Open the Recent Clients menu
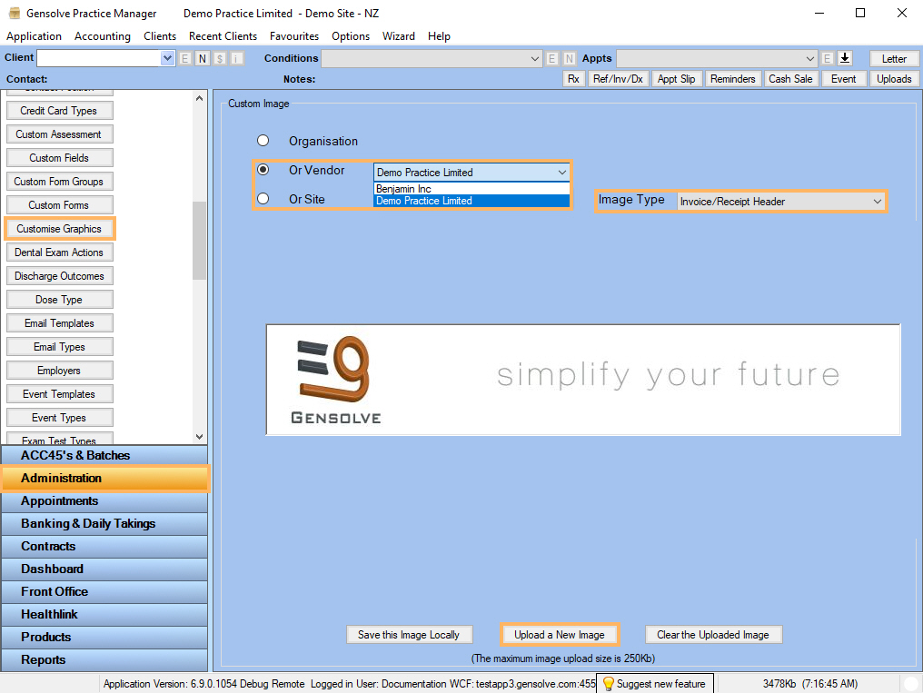Viewport: 923px width, 693px height. pyautogui.click(x=223, y=36)
